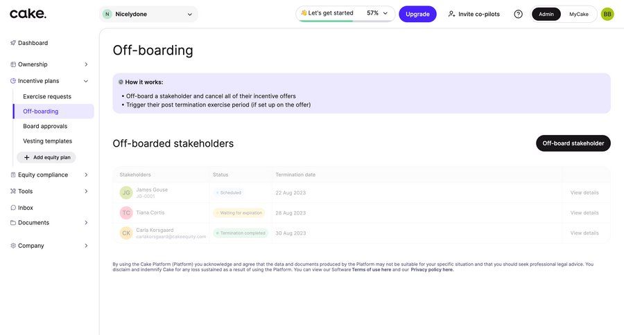This screenshot has height=335, width=624.
Task: Open Exercise requests in sidebar
Action: tap(47, 96)
